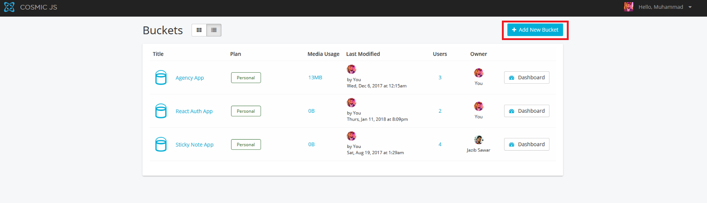The image size is (707, 203).
Task: Open the Agency App bucket link
Action: [190, 78]
